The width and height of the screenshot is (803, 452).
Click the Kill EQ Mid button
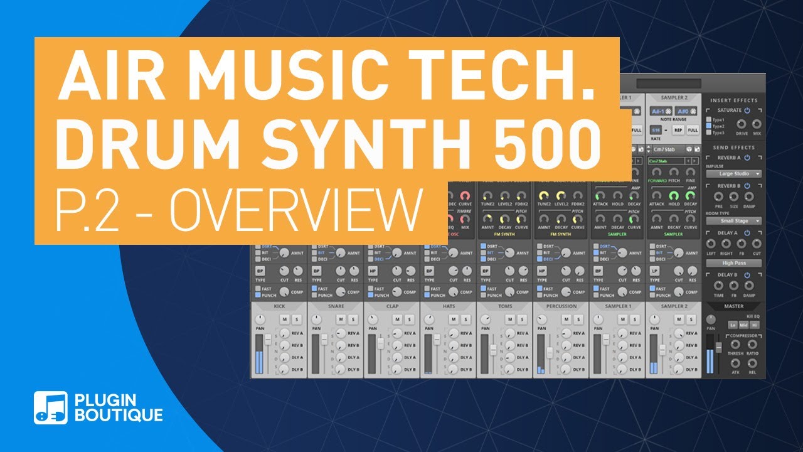point(743,325)
